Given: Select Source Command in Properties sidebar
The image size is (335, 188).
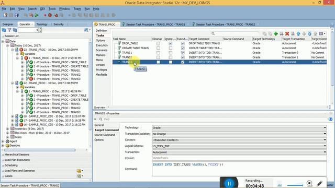Looking at the screenshot, I should point(105,135).
